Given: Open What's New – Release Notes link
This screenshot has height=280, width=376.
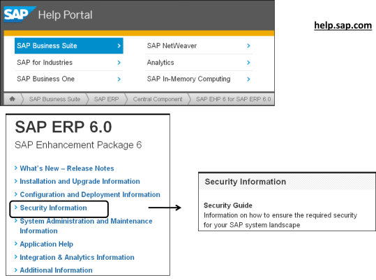Looking at the screenshot, I should tap(67, 169).
